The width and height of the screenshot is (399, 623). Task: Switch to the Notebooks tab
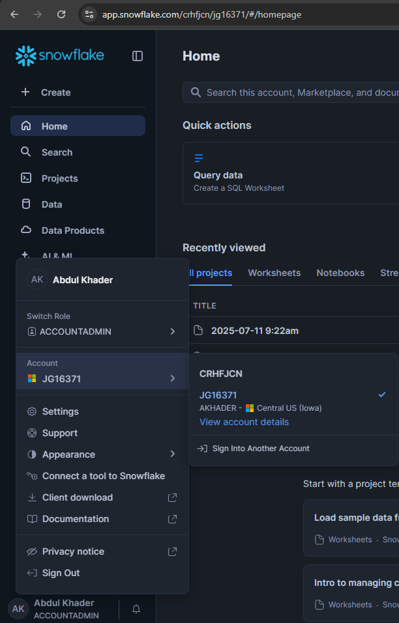[x=340, y=273]
